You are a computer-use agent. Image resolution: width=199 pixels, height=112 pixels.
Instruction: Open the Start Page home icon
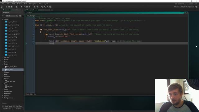click(x=2, y=7)
